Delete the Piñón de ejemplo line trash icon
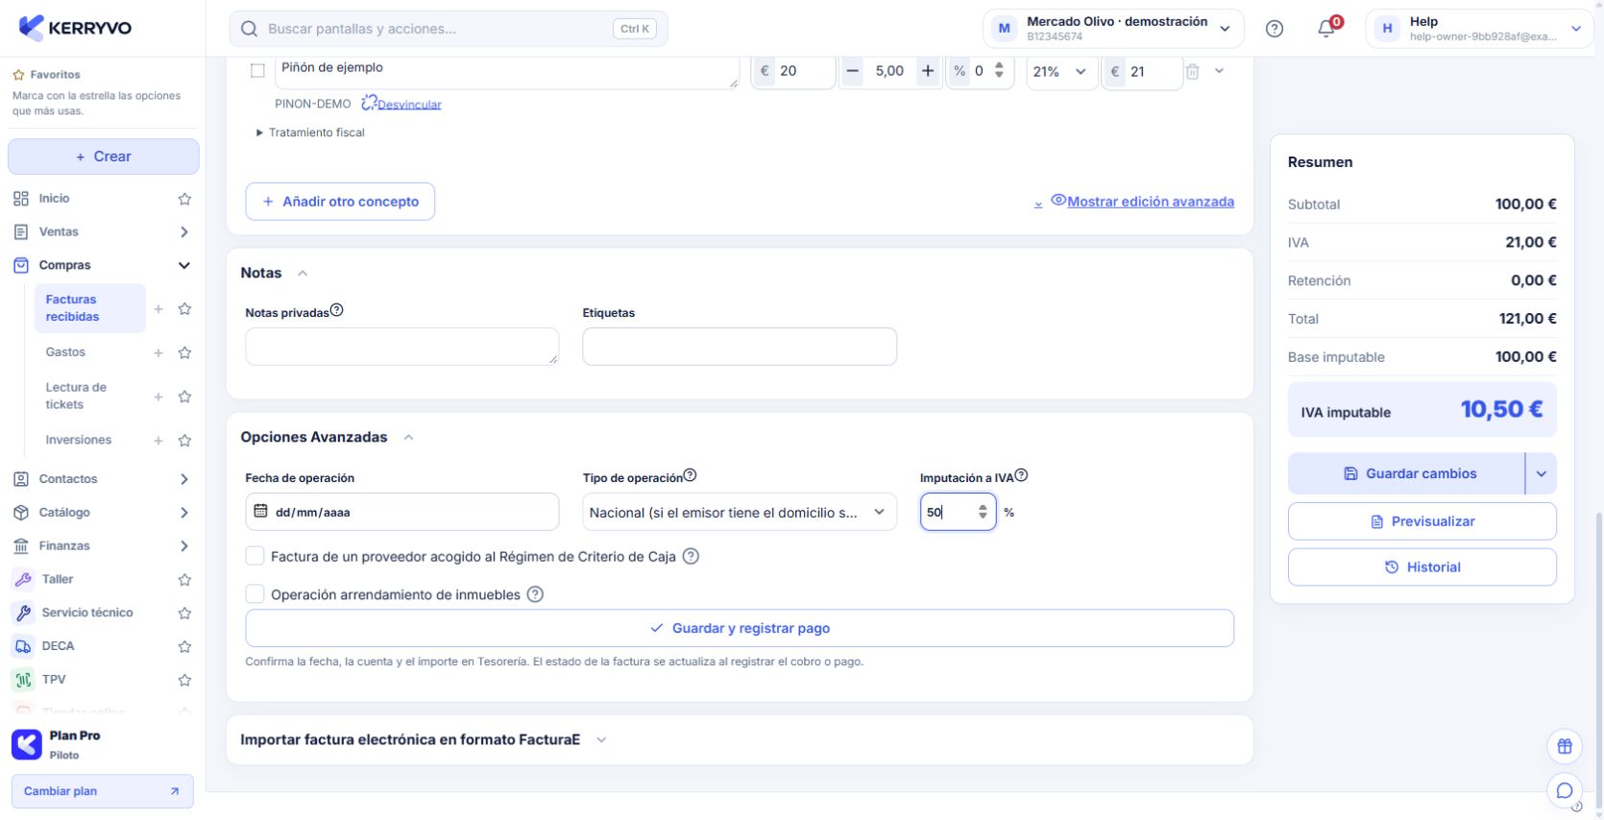This screenshot has height=820, width=1604. coord(1192,71)
